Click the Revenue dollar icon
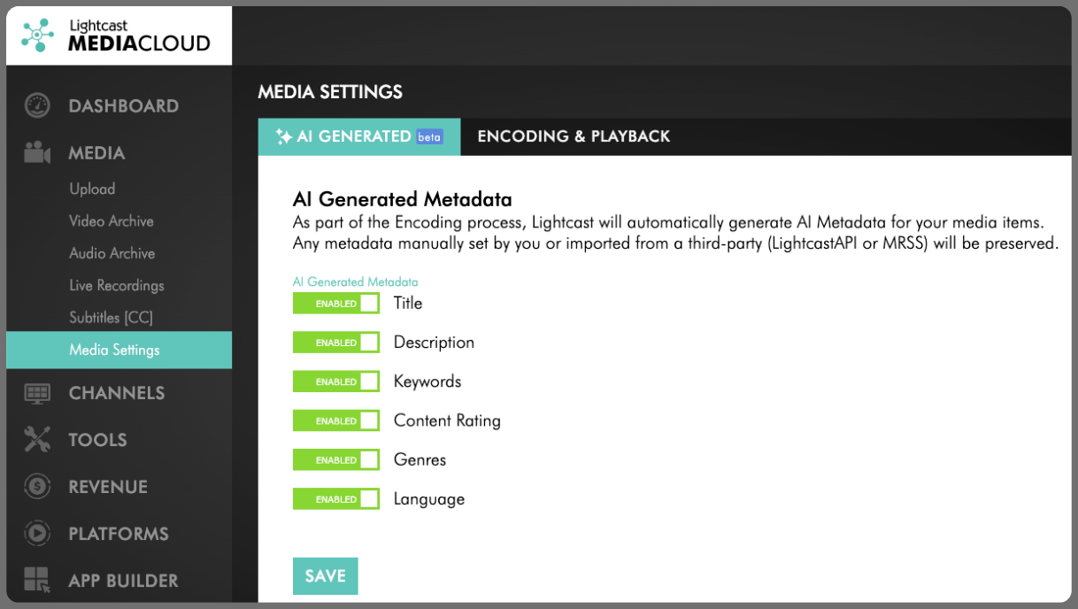Screen dimensions: 1078x609 (x=37, y=487)
